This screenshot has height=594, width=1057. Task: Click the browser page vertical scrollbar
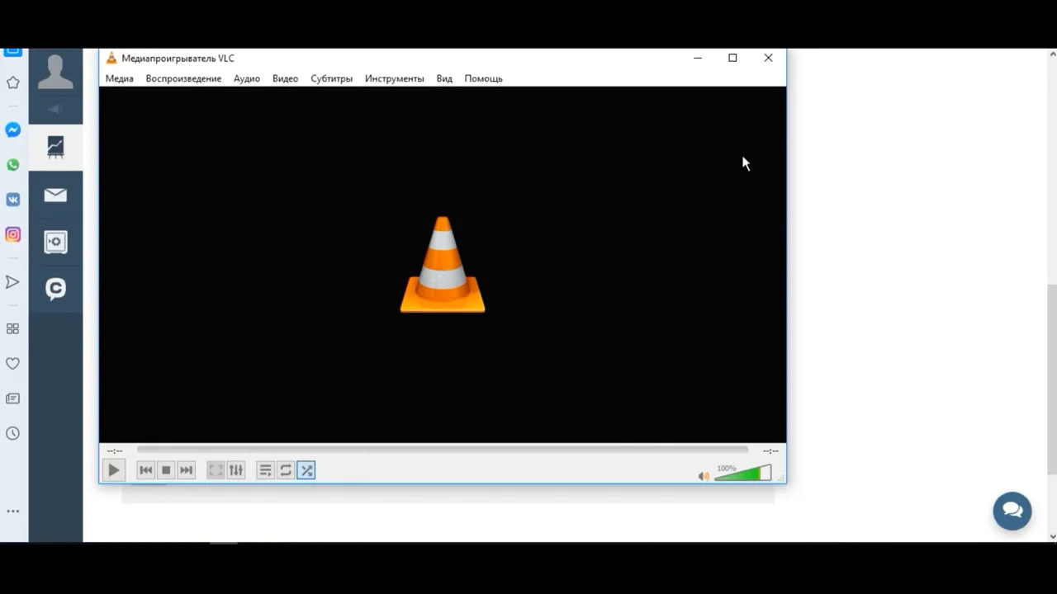(1052, 379)
